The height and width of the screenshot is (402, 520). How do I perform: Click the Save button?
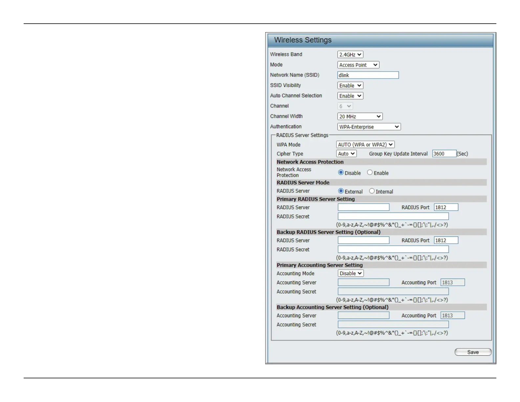473,352
